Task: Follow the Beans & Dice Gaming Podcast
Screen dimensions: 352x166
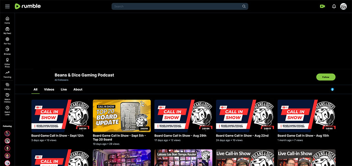Action: 326,77
